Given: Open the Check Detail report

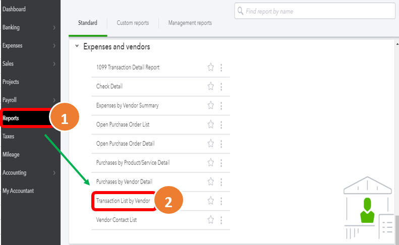Looking at the screenshot, I should point(109,86).
